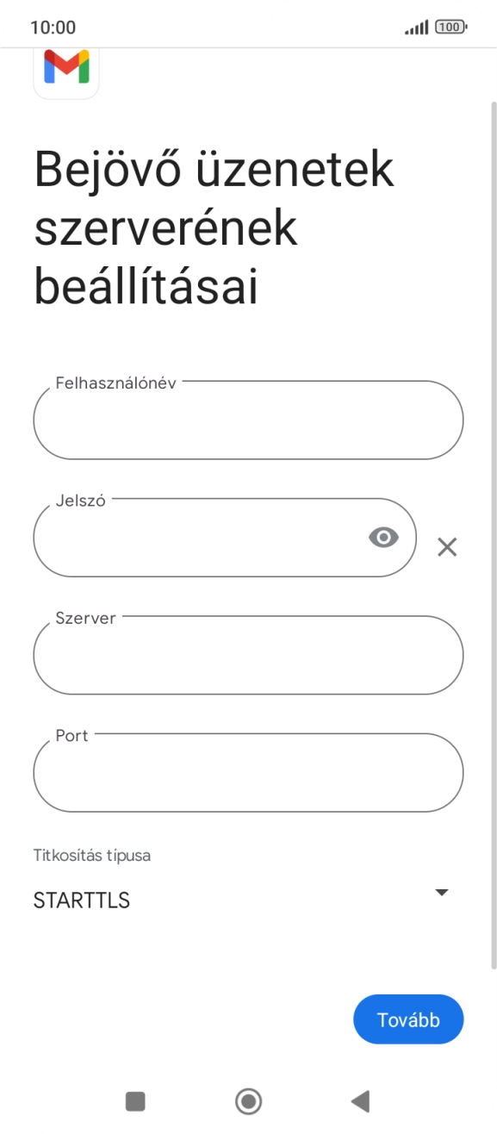Focus the Szerver input field
The width and height of the screenshot is (497, 1134).
[x=248, y=655]
